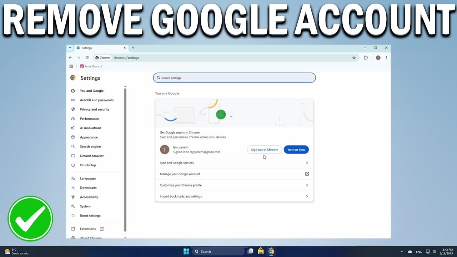The height and width of the screenshot is (257, 457).
Task: Go to System settings
Action: click(85, 206)
